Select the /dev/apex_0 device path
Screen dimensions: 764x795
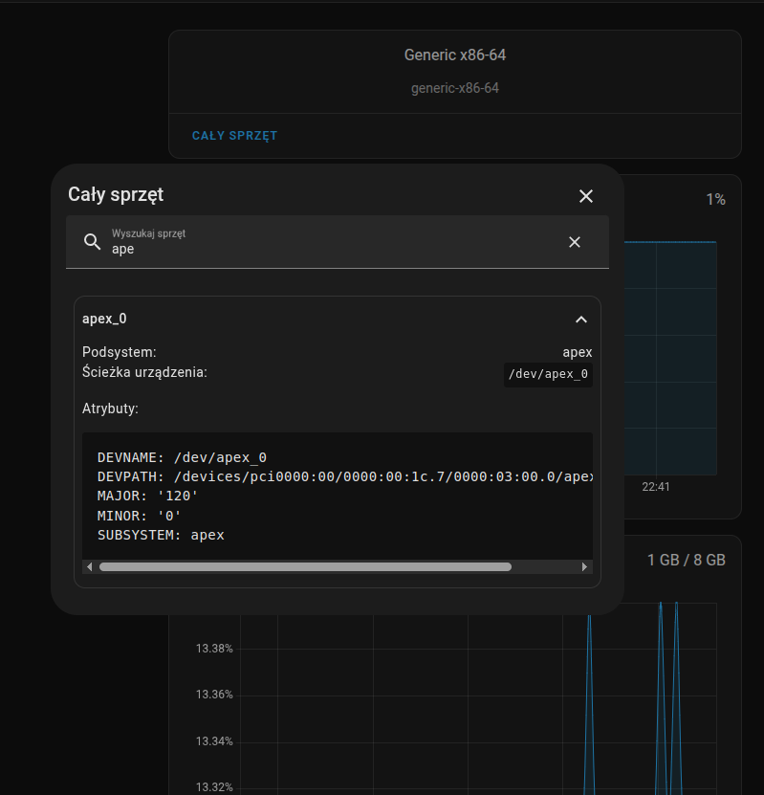click(x=548, y=374)
